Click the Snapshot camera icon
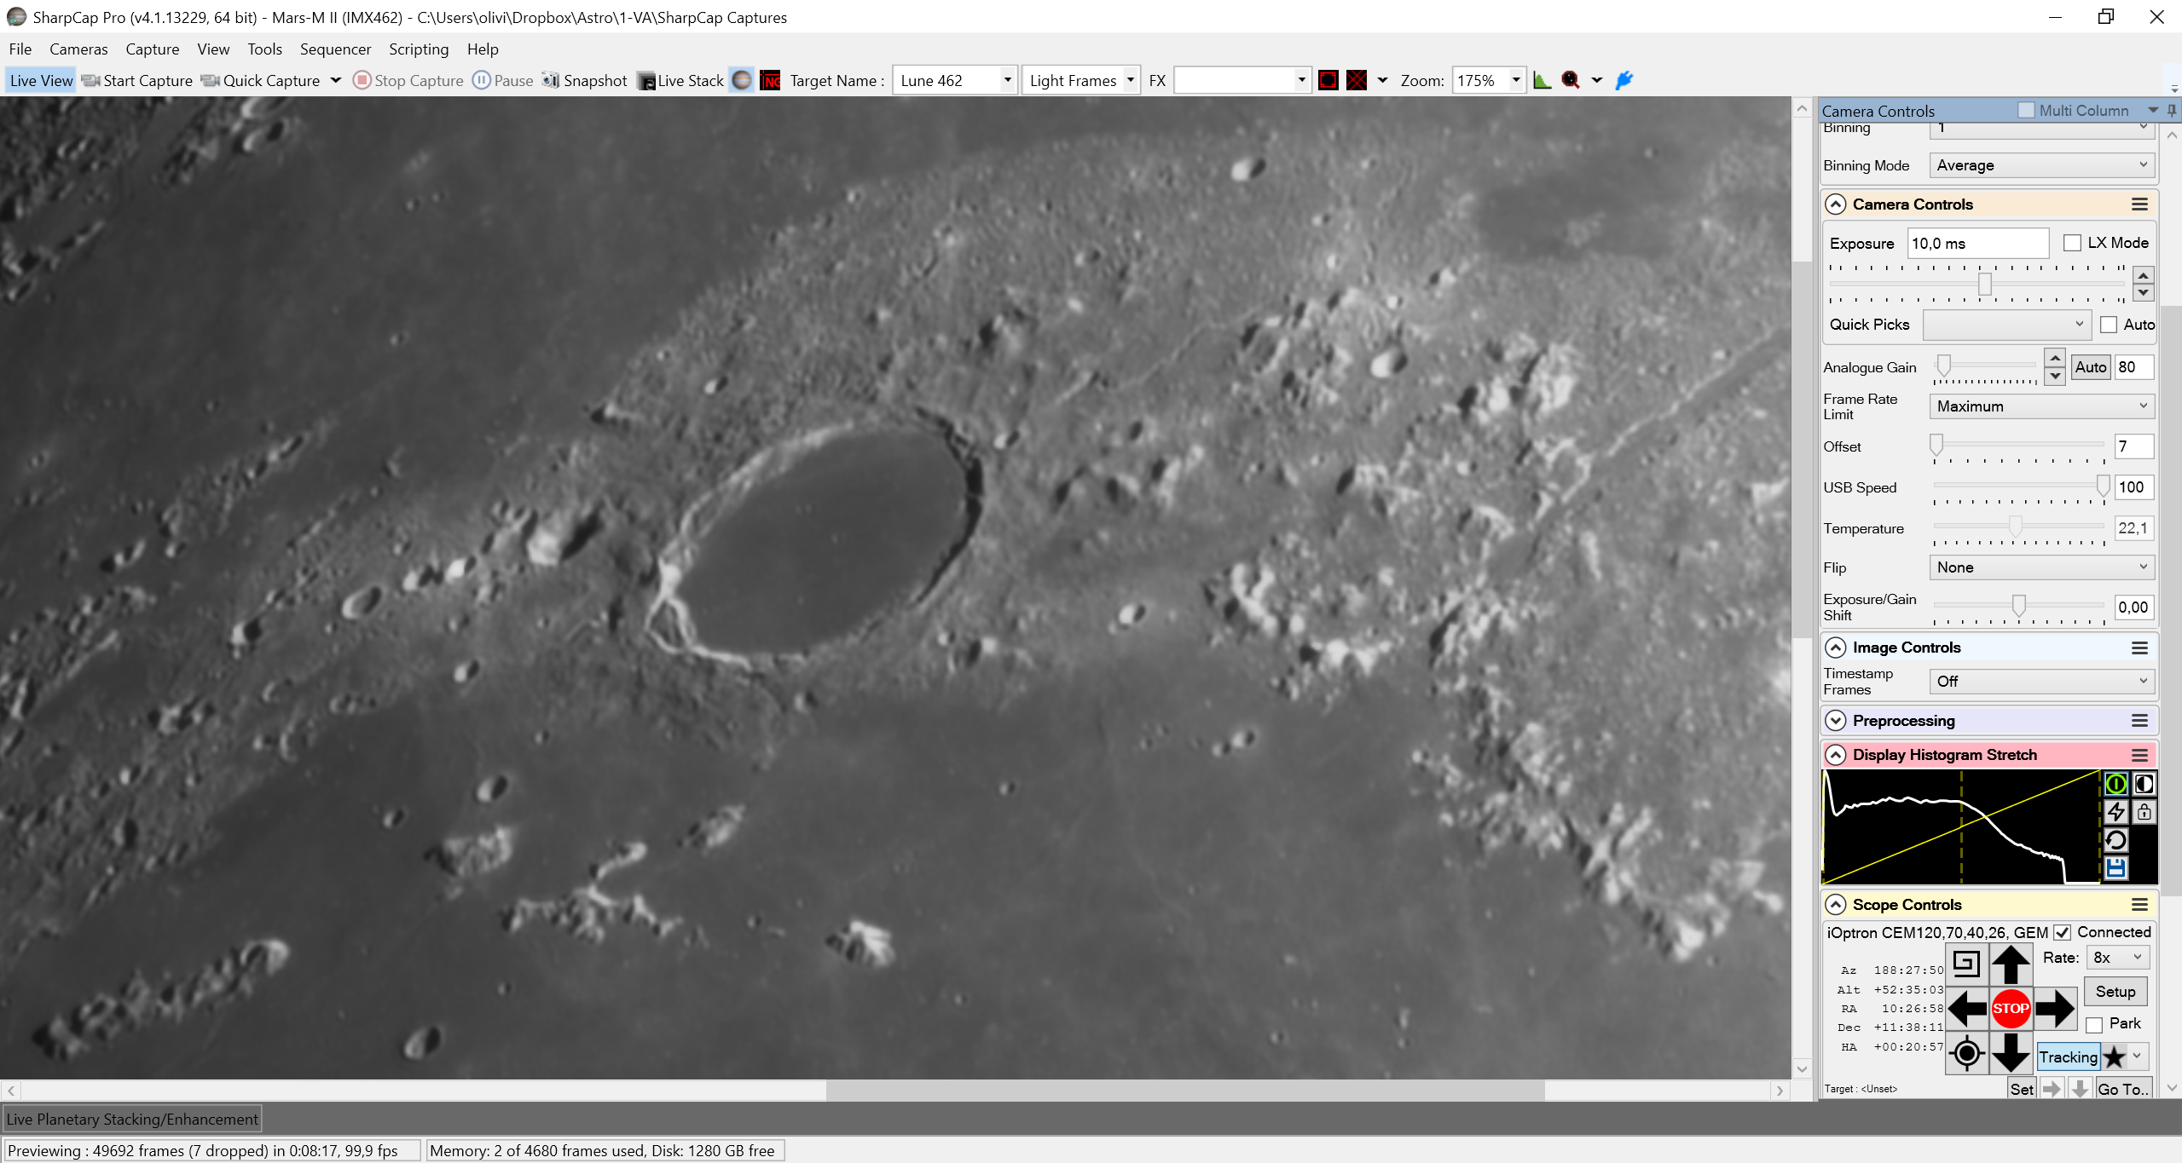The height and width of the screenshot is (1163, 2182). [551, 80]
